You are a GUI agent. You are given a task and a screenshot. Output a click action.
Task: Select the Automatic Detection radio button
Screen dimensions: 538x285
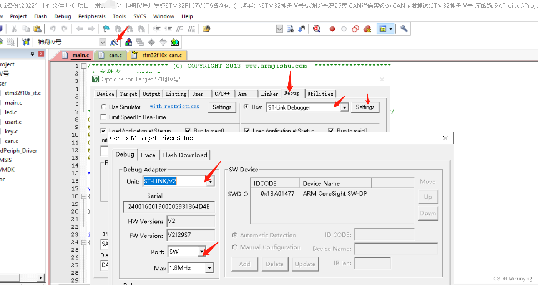pyautogui.click(x=234, y=235)
